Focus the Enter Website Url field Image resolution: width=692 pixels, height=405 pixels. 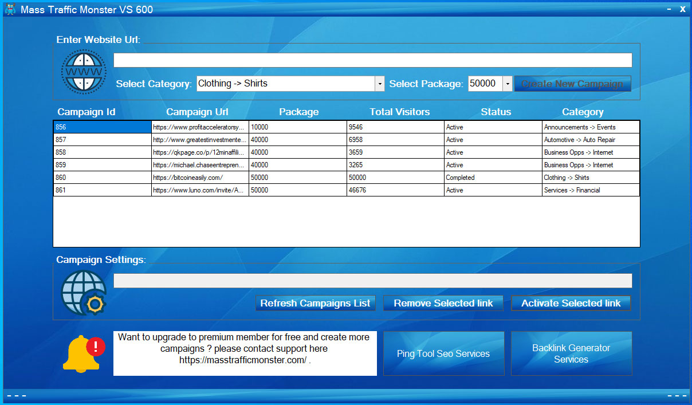pyautogui.click(x=372, y=60)
